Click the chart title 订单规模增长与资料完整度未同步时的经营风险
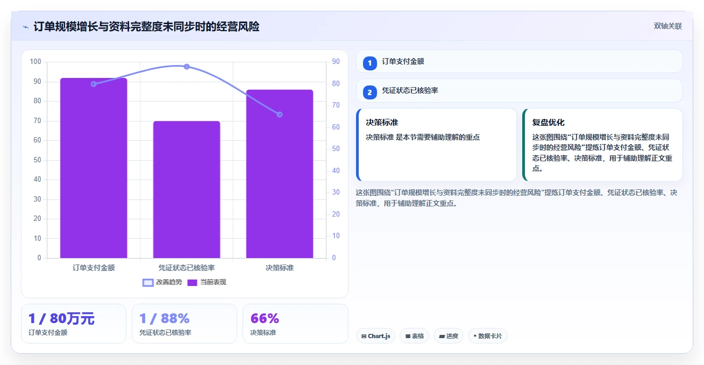 (x=146, y=26)
